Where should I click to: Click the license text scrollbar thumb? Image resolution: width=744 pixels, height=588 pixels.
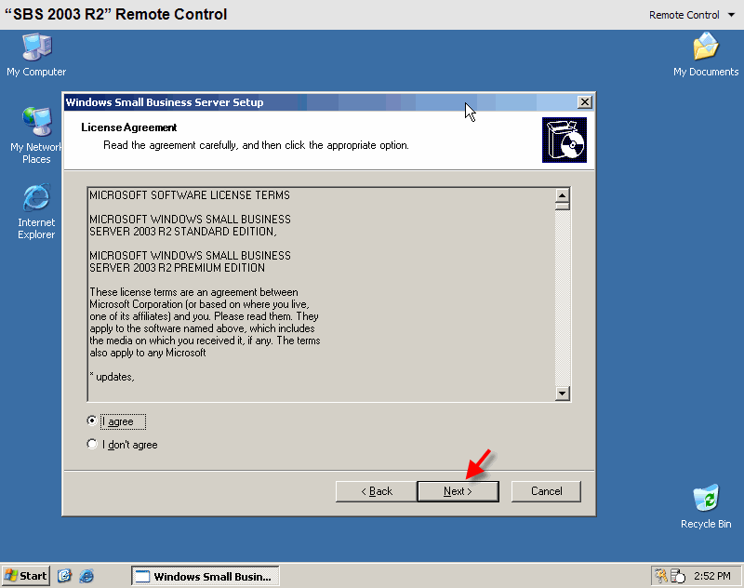coord(563,206)
